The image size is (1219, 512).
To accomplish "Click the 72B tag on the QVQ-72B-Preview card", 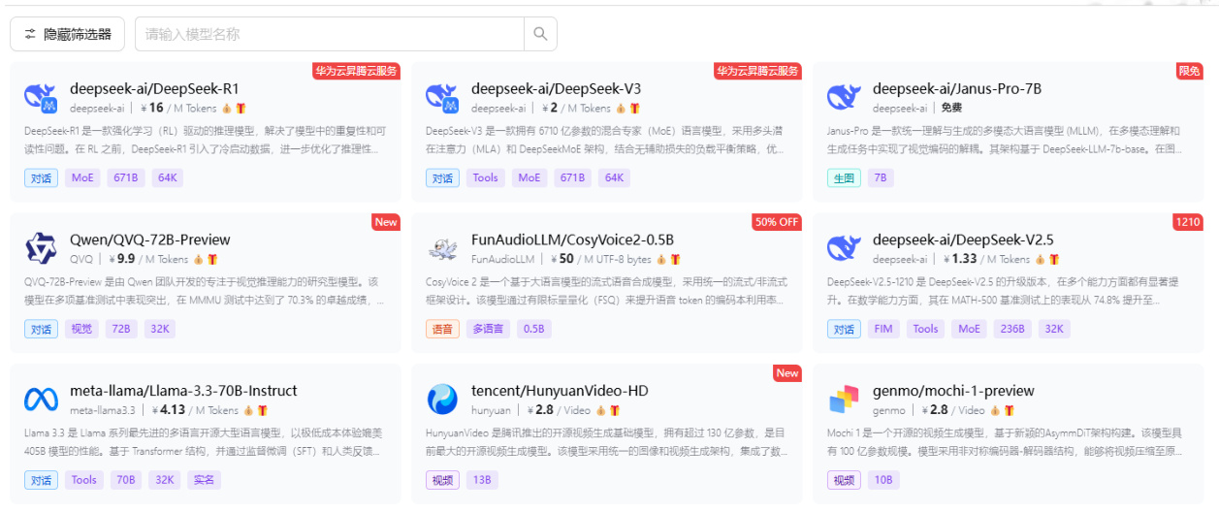I will (x=120, y=329).
